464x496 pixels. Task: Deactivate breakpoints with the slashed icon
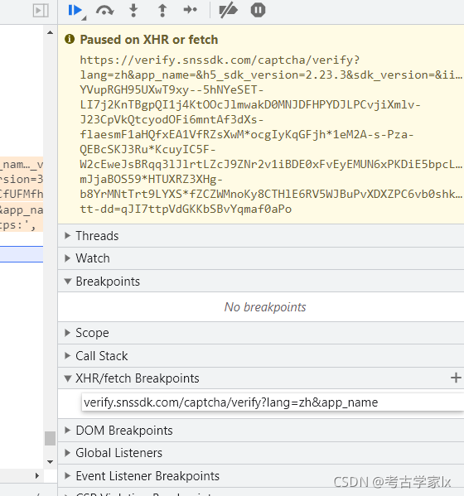(x=228, y=11)
